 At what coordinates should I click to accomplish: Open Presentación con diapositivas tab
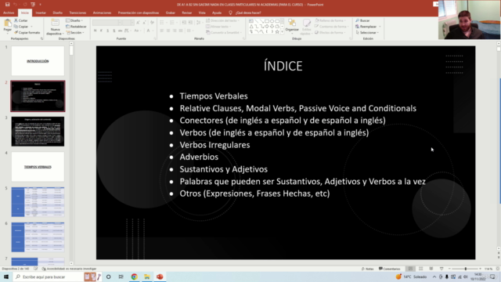[x=139, y=13]
